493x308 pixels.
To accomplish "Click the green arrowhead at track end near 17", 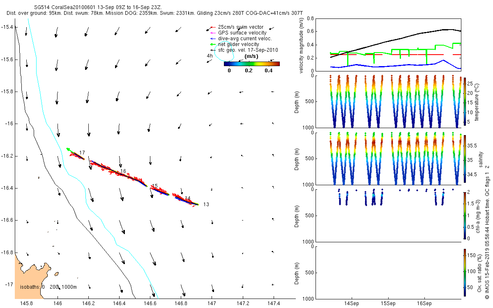I will (68, 149).
